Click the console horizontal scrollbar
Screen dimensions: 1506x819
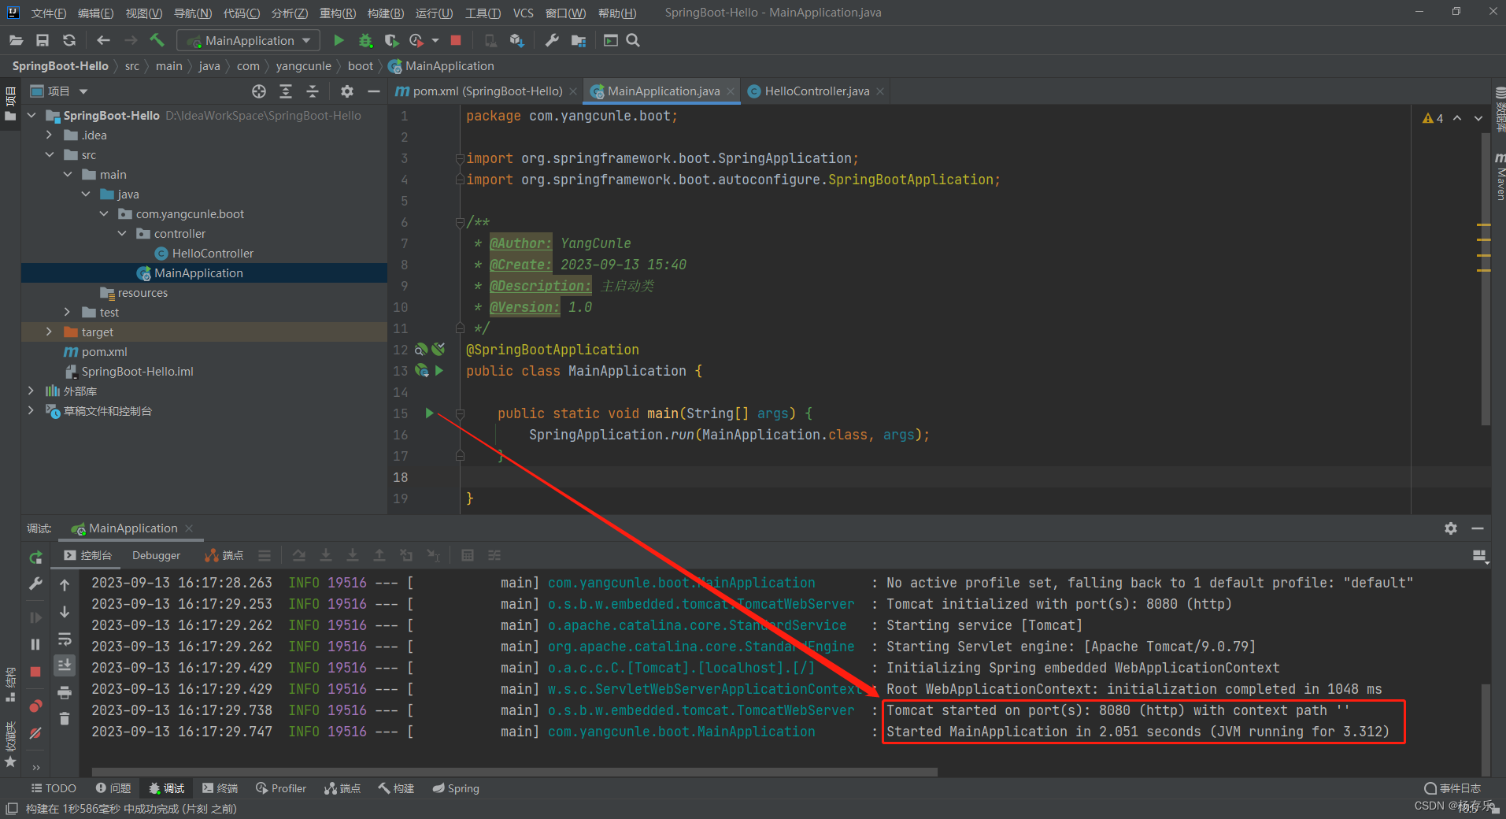point(515,772)
